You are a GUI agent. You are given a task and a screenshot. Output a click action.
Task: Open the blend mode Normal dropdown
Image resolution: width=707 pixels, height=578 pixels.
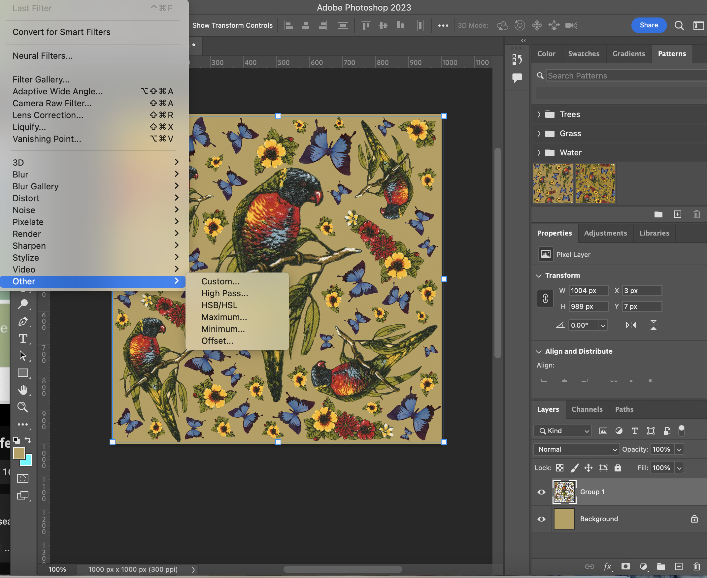pyautogui.click(x=576, y=449)
